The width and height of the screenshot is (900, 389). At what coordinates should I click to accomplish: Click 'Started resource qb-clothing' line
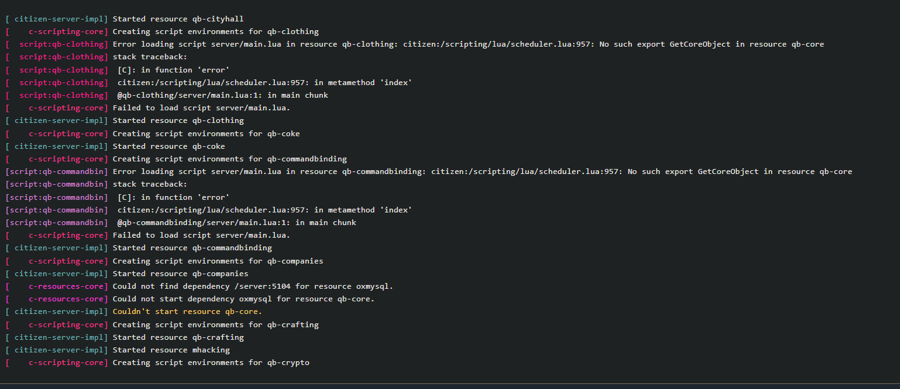click(125, 120)
